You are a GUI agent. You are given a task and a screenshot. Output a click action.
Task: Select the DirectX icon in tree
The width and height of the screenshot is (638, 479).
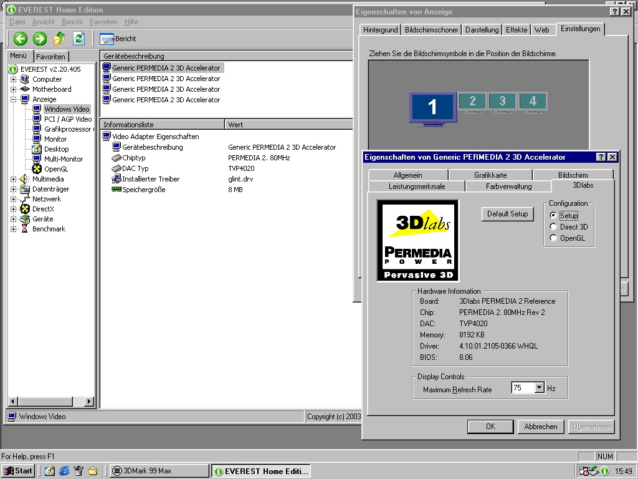point(25,209)
